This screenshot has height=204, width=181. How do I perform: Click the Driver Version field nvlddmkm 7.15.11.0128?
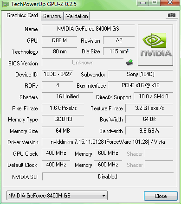(x=108, y=142)
